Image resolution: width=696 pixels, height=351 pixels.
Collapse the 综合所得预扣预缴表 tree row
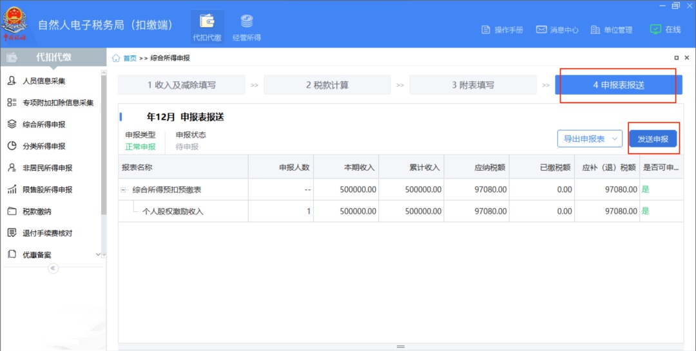(x=123, y=189)
